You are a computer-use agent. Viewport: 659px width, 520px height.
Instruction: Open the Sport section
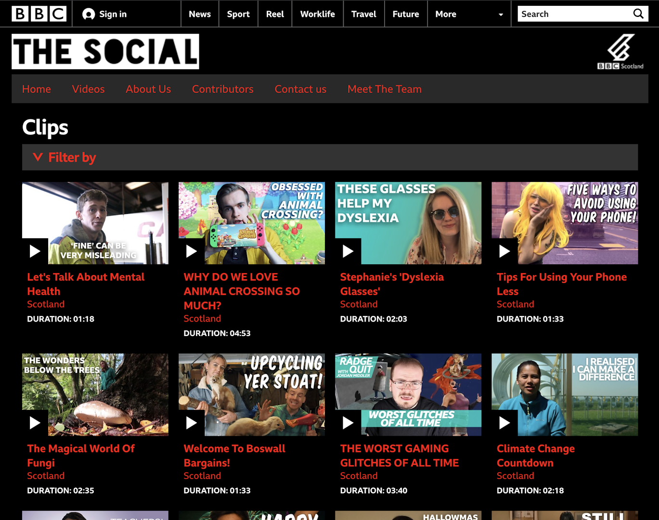point(238,14)
